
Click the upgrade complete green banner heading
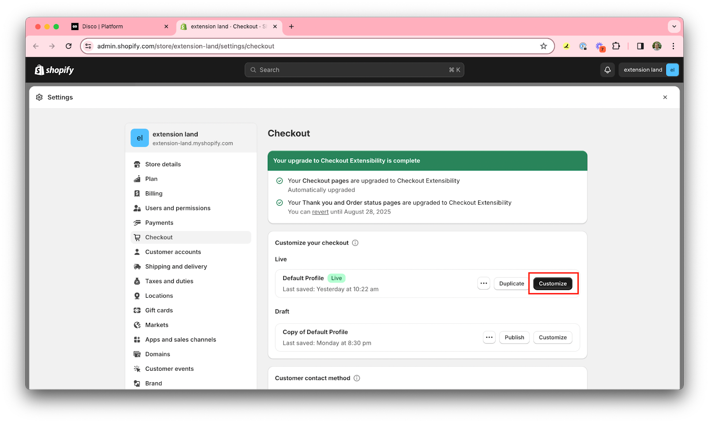(347, 161)
